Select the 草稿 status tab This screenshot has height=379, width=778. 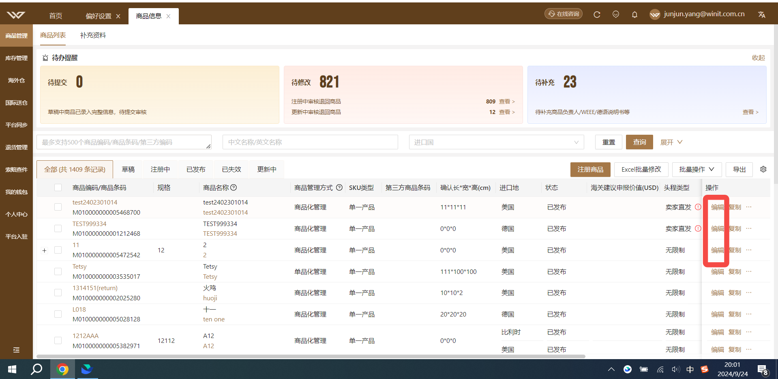point(128,169)
